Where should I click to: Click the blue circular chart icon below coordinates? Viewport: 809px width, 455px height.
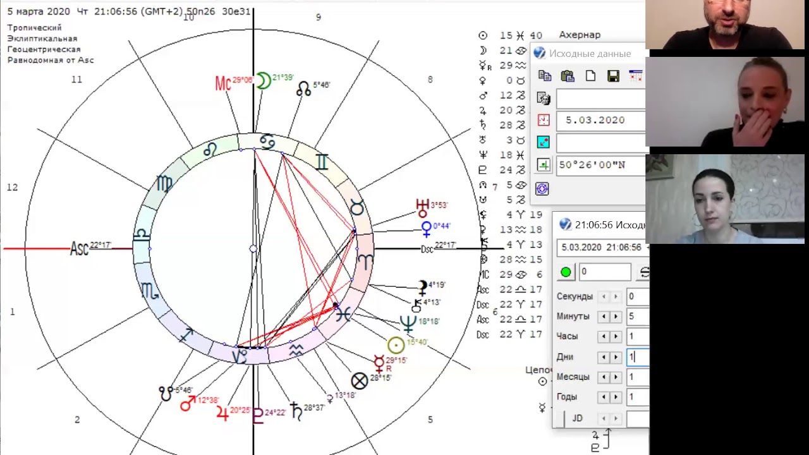542,188
